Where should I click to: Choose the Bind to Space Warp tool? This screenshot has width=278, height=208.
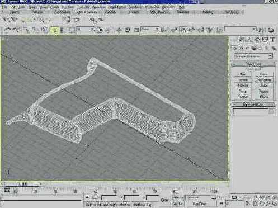point(44,30)
